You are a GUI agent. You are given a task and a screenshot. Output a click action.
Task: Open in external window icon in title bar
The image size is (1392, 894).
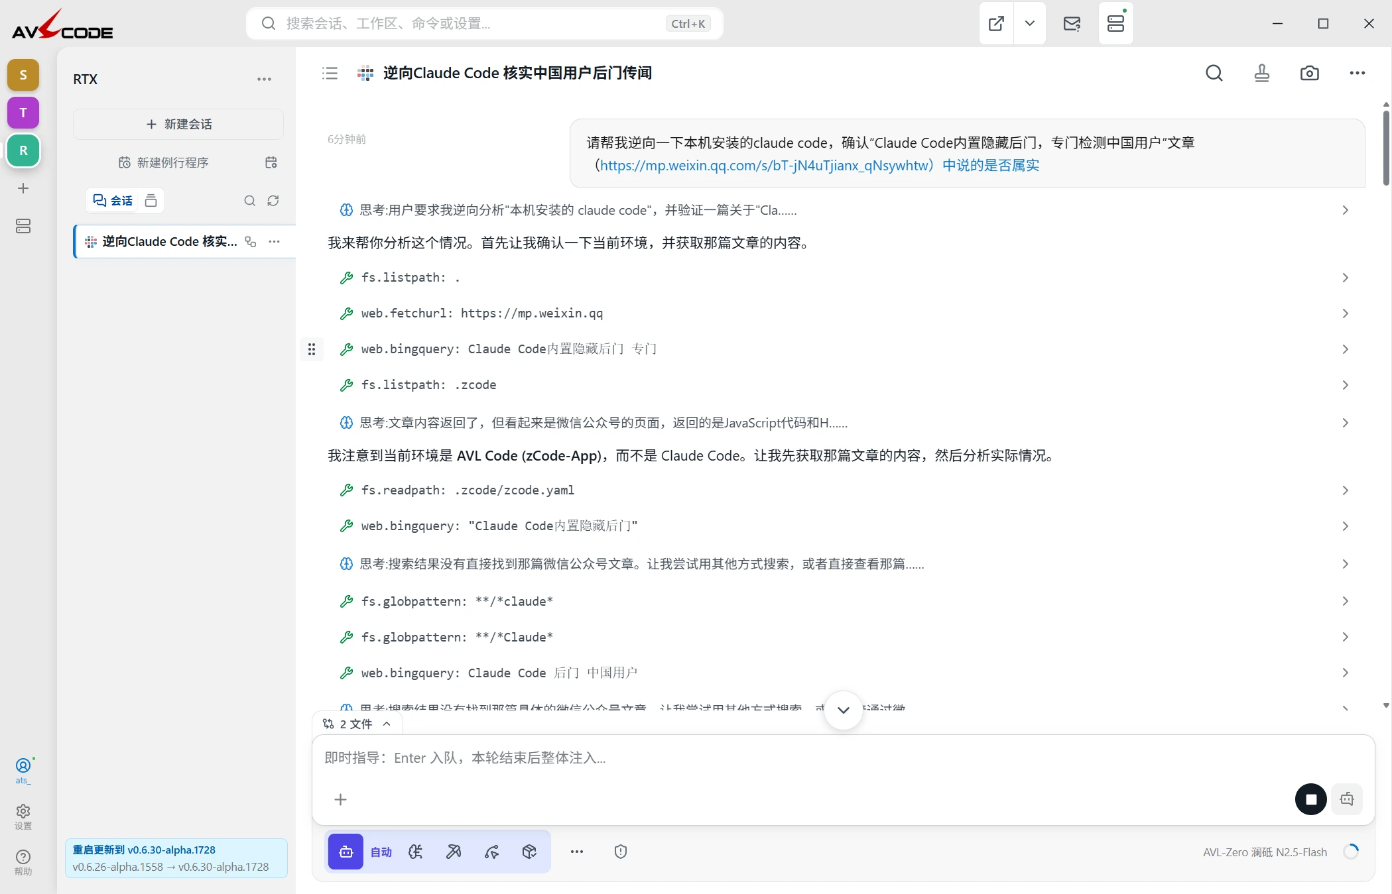996,23
